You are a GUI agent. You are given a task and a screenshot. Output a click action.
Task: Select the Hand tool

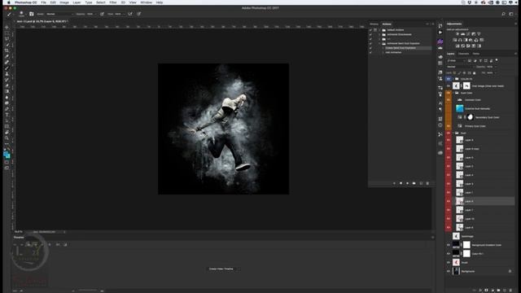click(7, 132)
